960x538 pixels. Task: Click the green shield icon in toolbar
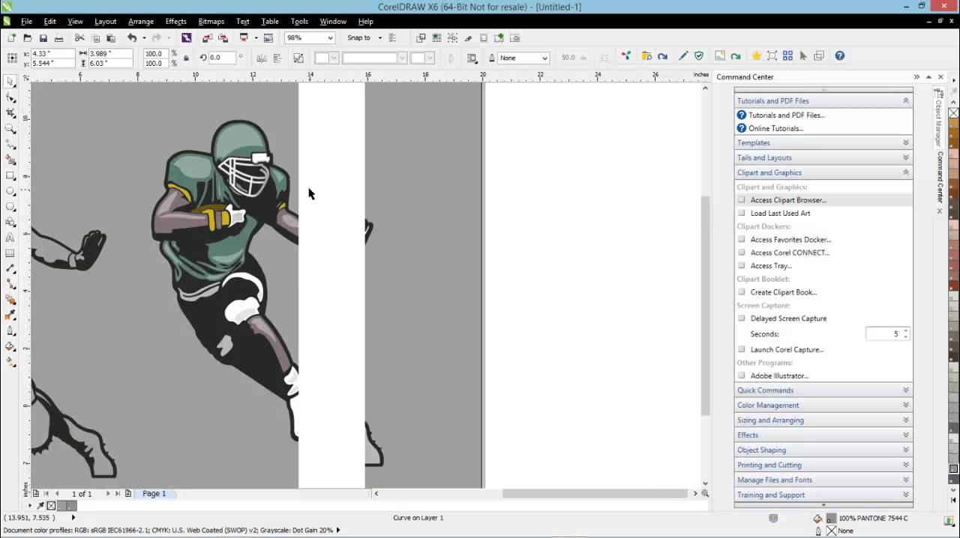(699, 56)
